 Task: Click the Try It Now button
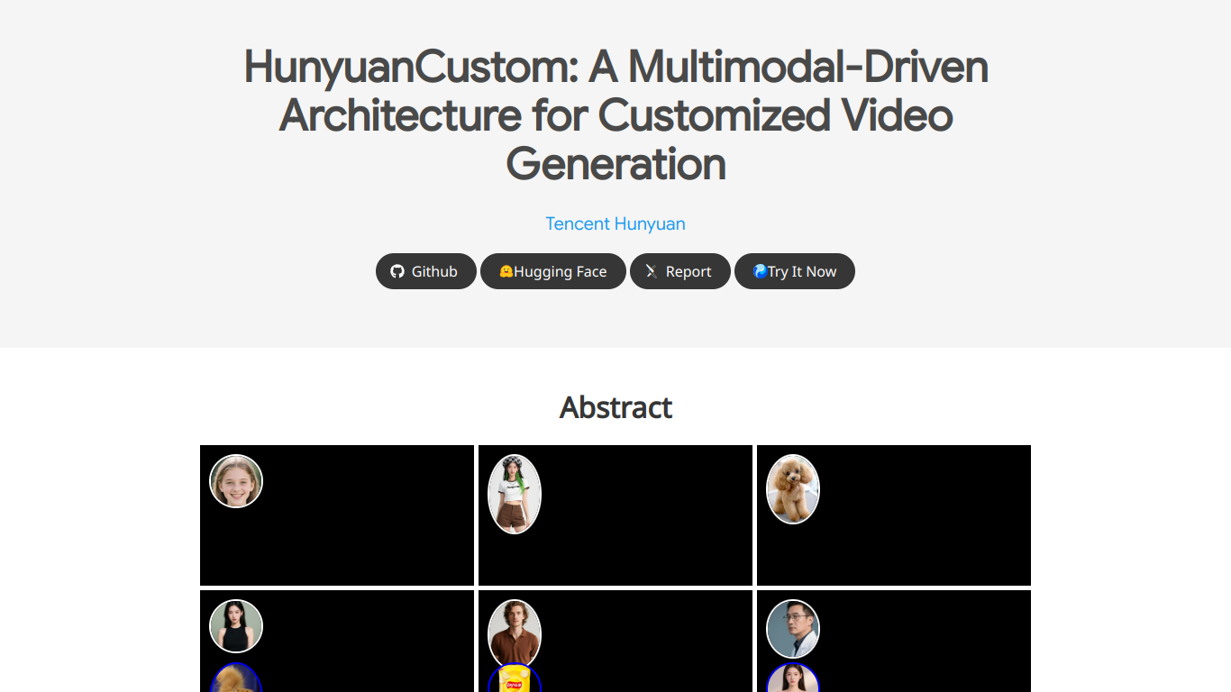tap(794, 271)
